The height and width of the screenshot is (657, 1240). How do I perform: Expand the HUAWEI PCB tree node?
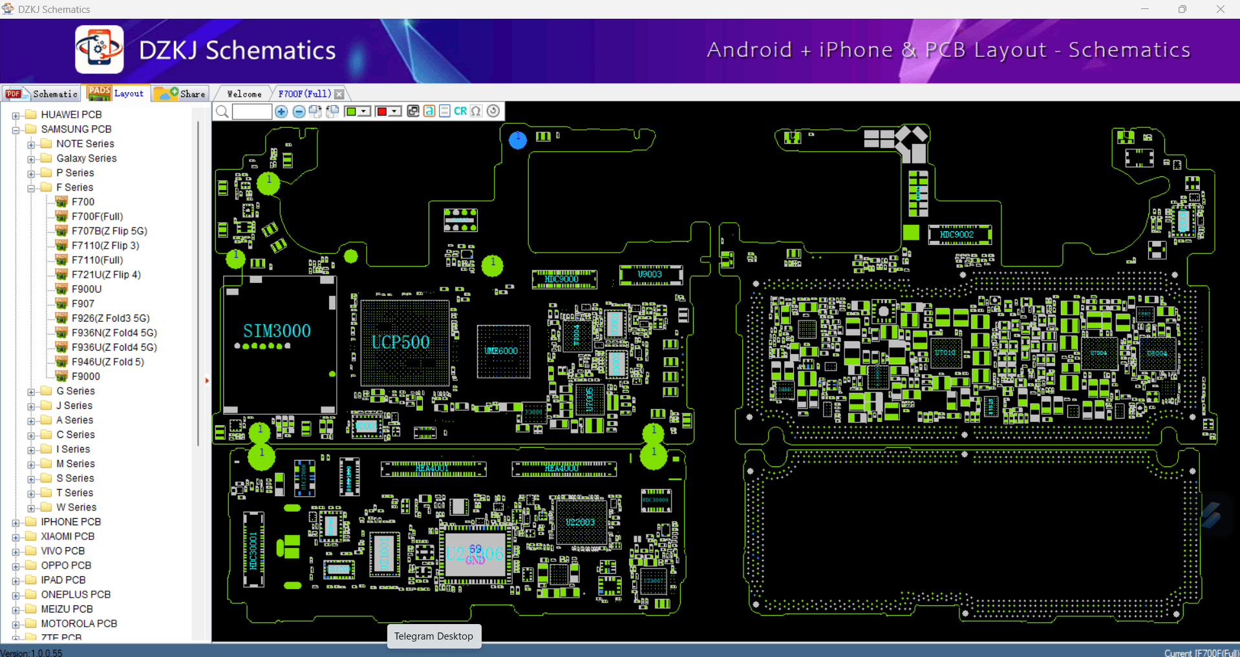pos(16,116)
